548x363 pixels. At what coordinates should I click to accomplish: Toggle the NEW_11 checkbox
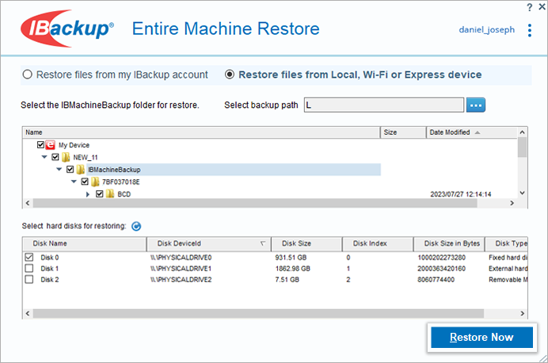tap(55, 157)
